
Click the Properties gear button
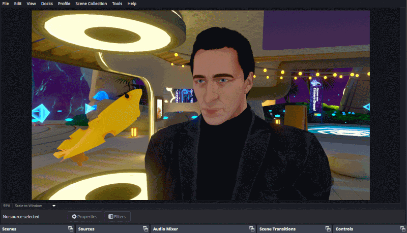(x=84, y=217)
